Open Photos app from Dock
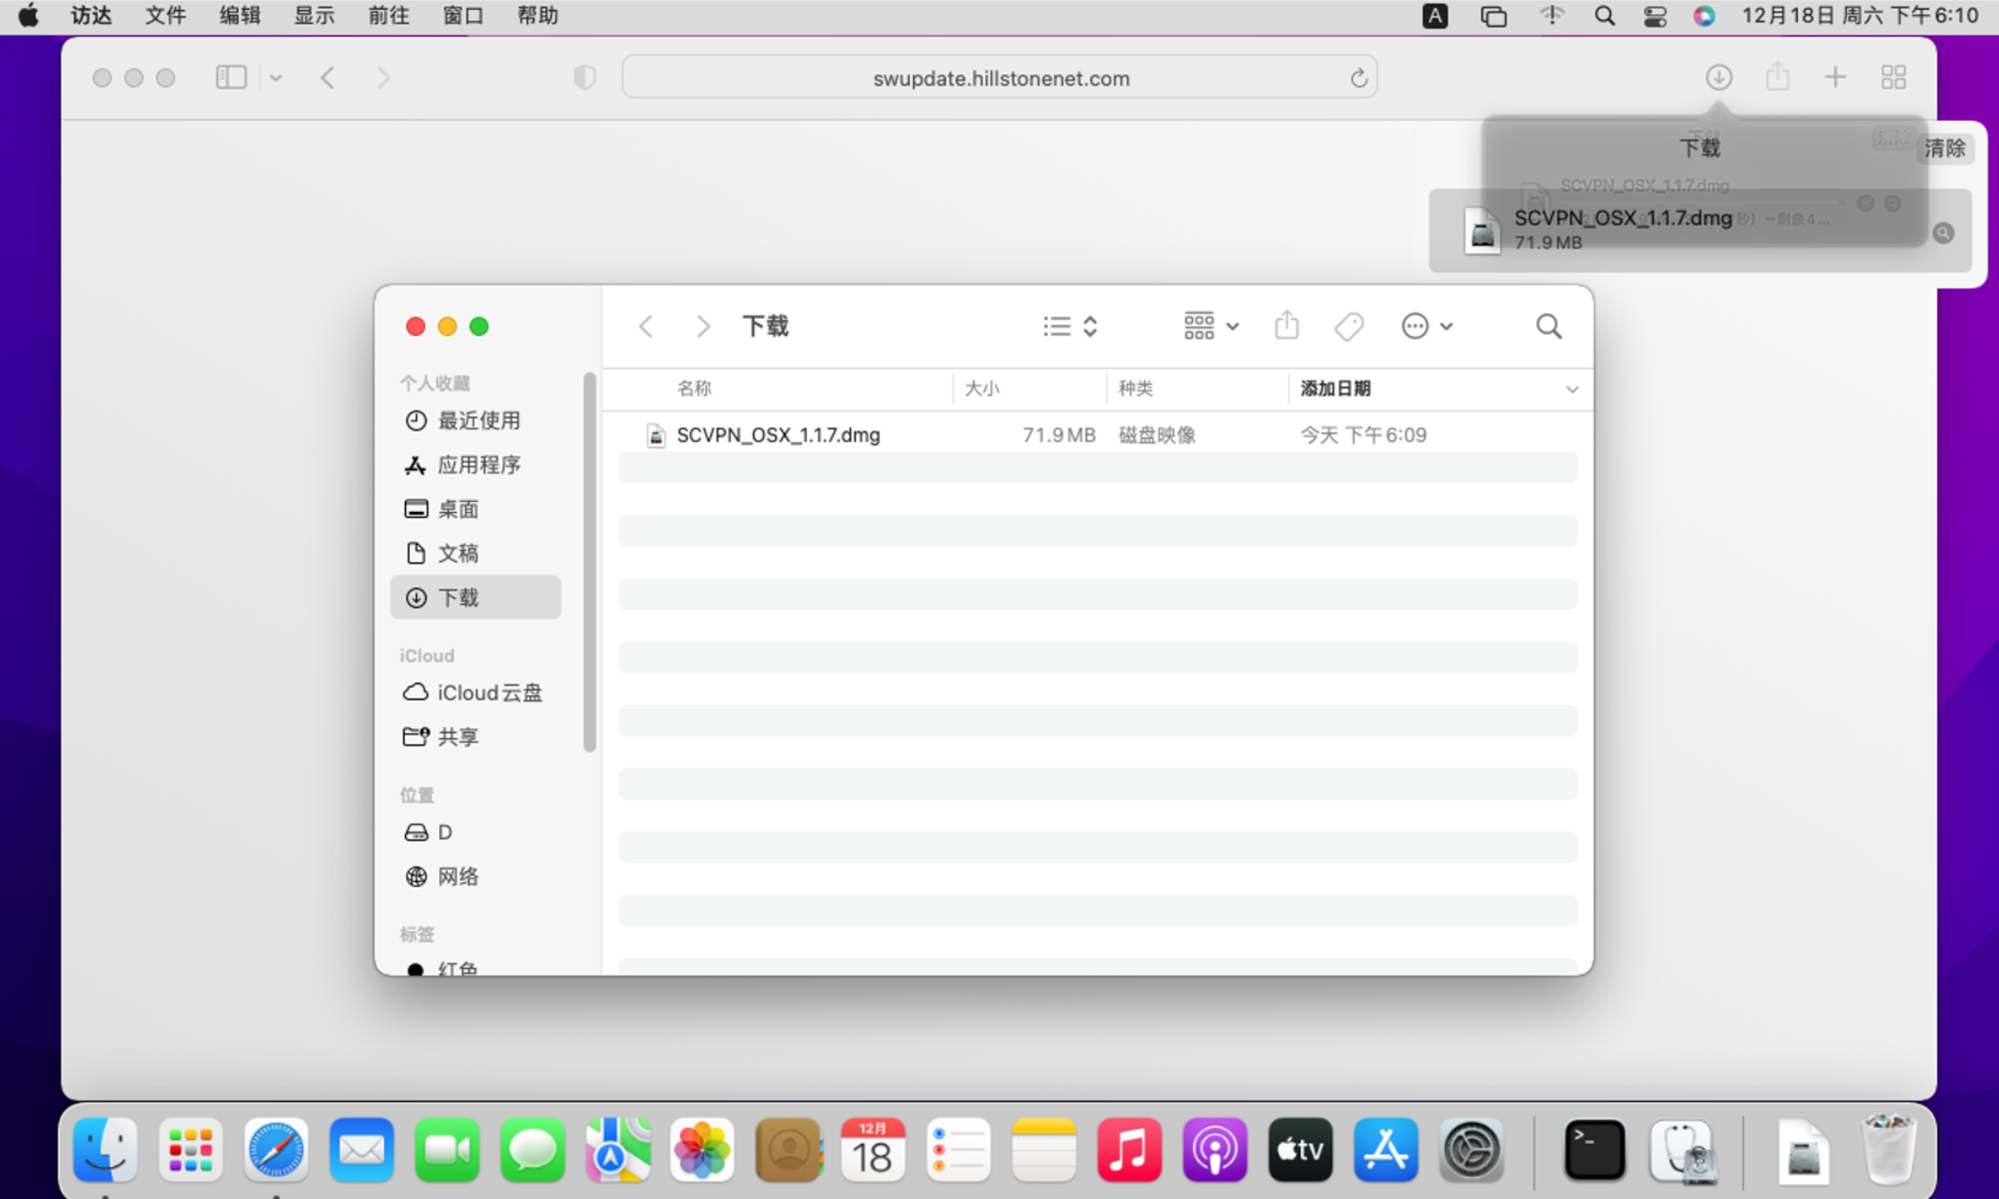The image size is (1999, 1199). point(702,1150)
